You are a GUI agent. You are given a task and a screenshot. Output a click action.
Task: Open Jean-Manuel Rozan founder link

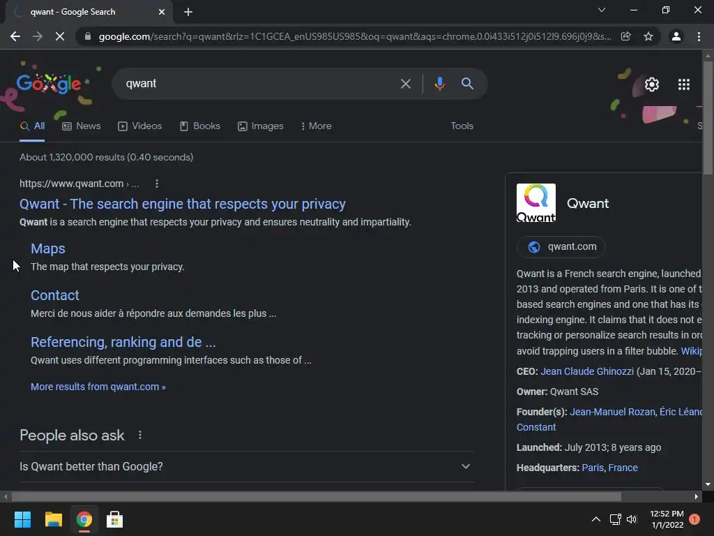(x=612, y=412)
